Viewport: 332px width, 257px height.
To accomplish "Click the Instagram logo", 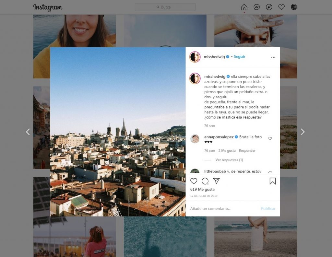I will (x=48, y=7).
